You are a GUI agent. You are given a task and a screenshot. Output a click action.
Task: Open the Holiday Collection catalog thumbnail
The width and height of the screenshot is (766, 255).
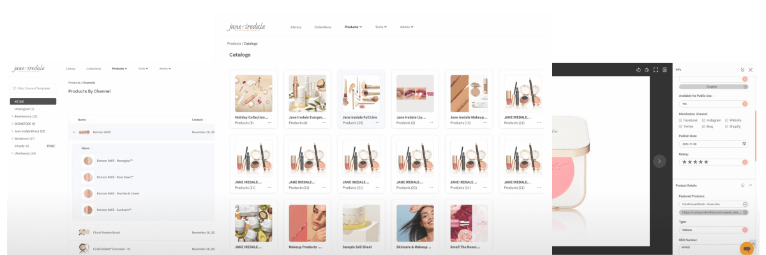point(253,94)
